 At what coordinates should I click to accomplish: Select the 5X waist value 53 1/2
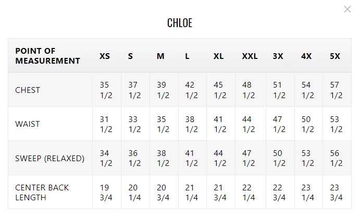(x=336, y=124)
